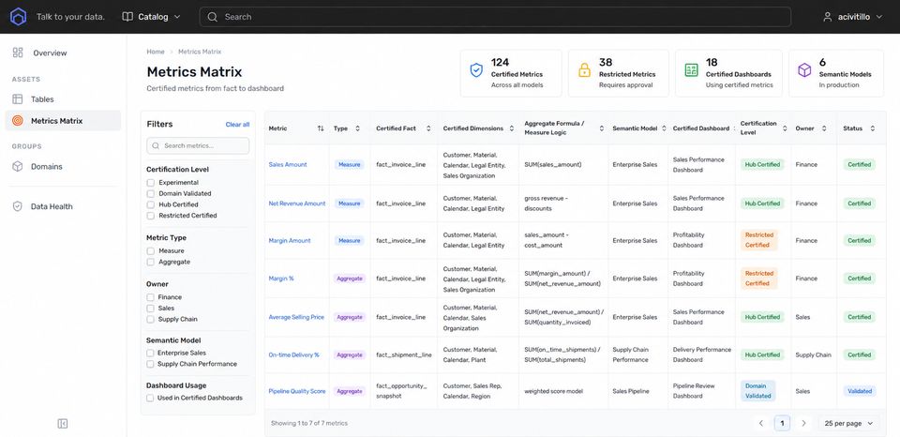900x437 pixels.
Task: Select Metrics Matrix in the sidebar
Action: (x=63, y=121)
